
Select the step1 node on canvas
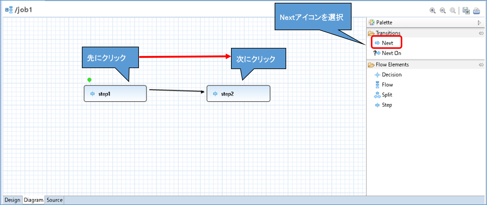(x=115, y=94)
